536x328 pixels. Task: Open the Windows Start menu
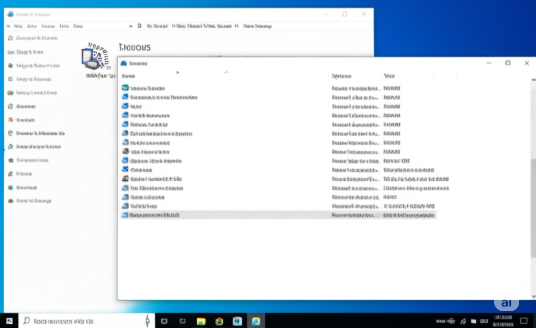(x=9, y=321)
